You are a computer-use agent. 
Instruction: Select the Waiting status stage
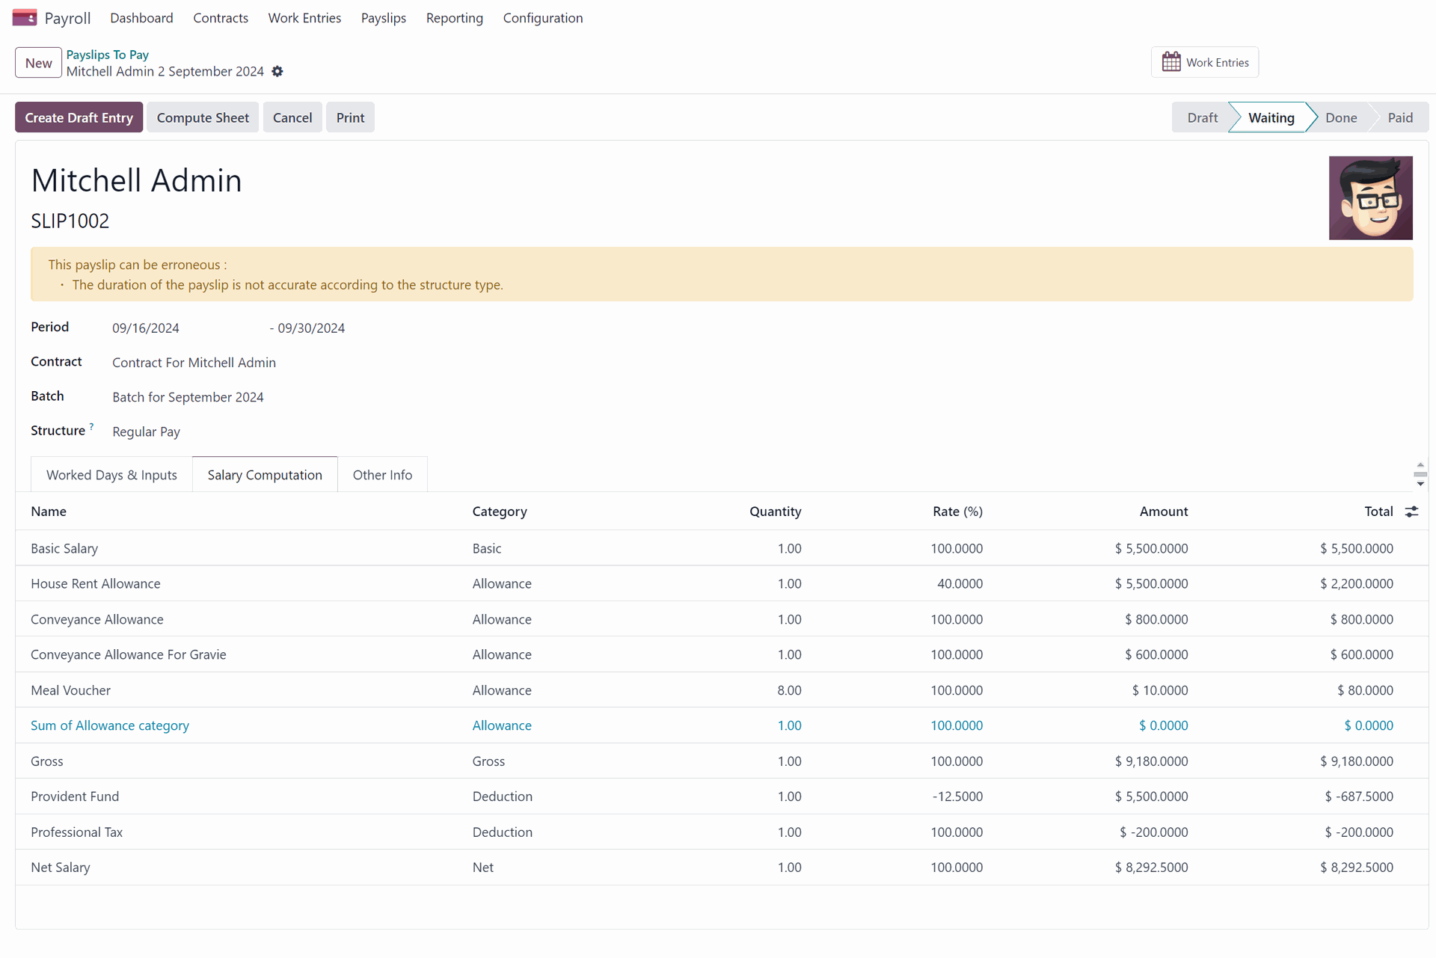pyautogui.click(x=1271, y=117)
